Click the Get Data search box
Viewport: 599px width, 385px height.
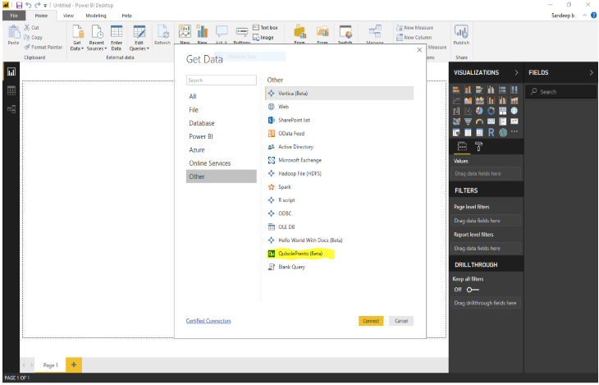pyautogui.click(x=222, y=80)
